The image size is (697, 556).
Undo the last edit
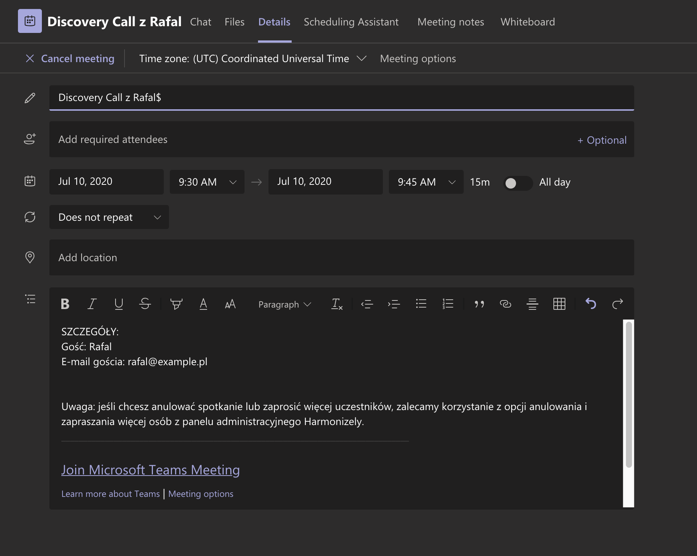point(591,303)
